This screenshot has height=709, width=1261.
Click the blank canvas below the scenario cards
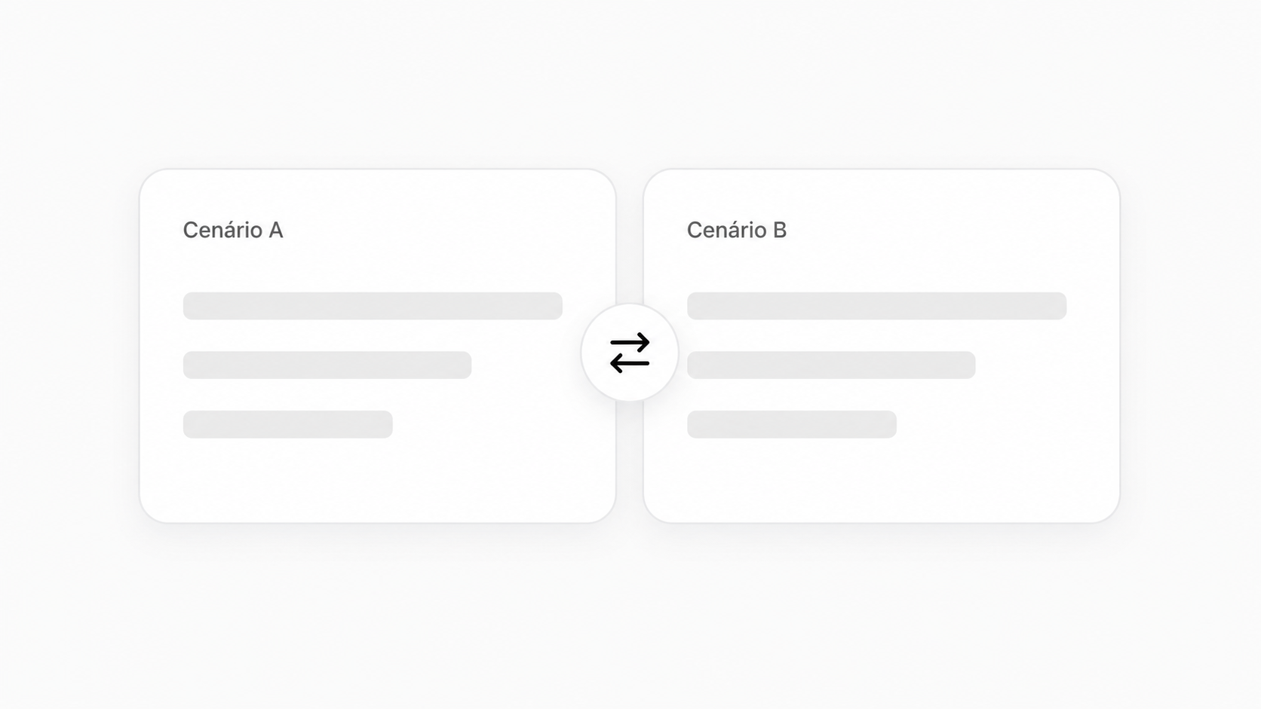coord(630,618)
